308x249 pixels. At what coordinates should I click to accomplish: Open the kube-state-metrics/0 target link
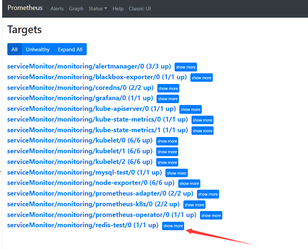point(97,119)
